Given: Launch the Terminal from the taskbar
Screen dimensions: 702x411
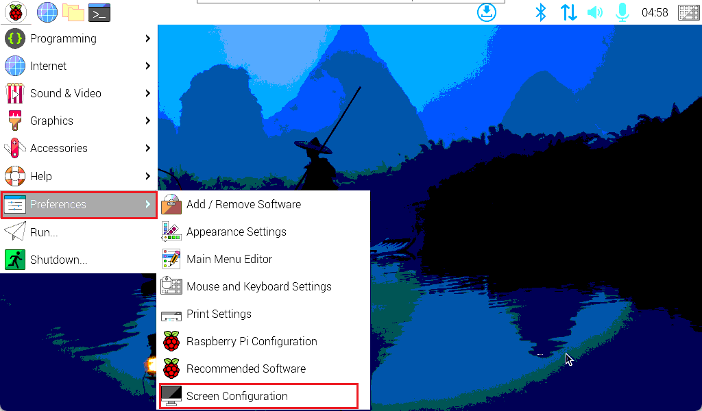Looking at the screenshot, I should pyautogui.click(x=99, y=12).
